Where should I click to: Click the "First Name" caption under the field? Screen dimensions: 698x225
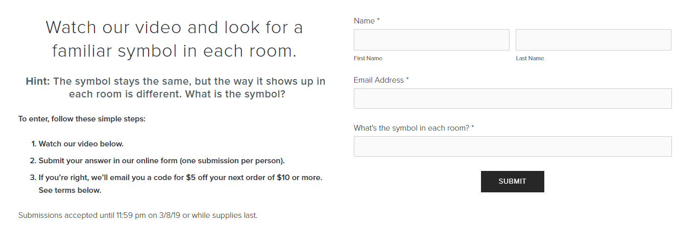[368, 58]
